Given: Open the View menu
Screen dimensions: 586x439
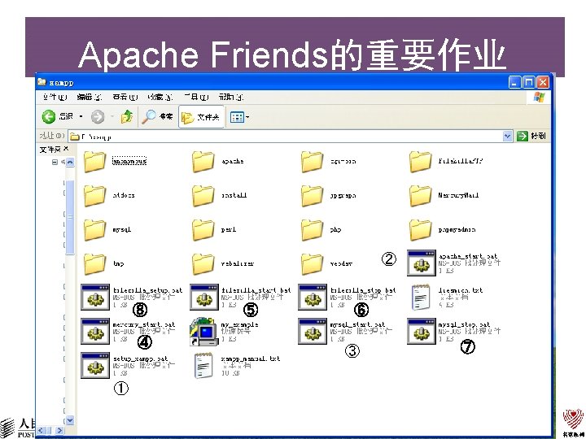Looking at the screenshot, I should coord(125,97).
